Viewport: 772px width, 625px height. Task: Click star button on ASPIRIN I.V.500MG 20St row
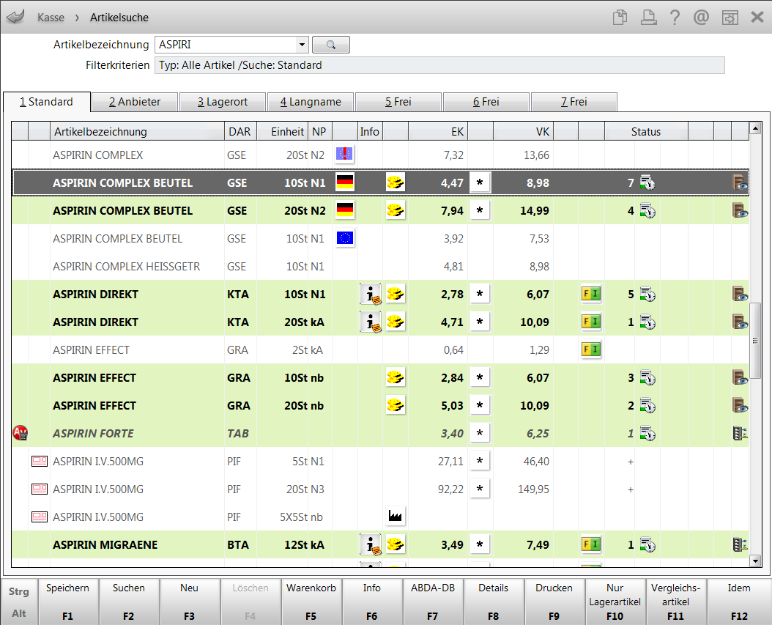[x=480, y=489]
